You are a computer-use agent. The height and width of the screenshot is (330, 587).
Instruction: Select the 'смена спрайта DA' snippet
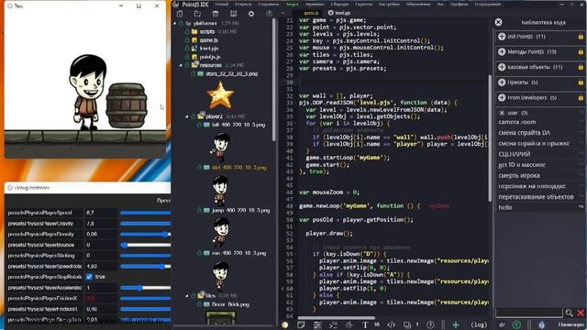(524, 133)
